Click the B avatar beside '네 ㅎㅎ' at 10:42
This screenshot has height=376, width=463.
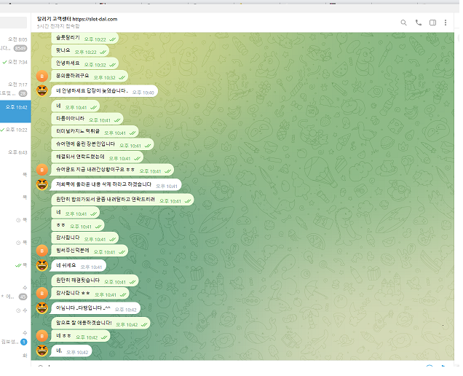(42, 336)
